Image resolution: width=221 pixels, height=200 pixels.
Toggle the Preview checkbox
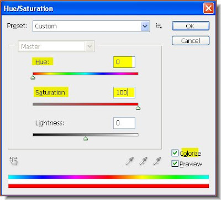(x=175, y=164)
